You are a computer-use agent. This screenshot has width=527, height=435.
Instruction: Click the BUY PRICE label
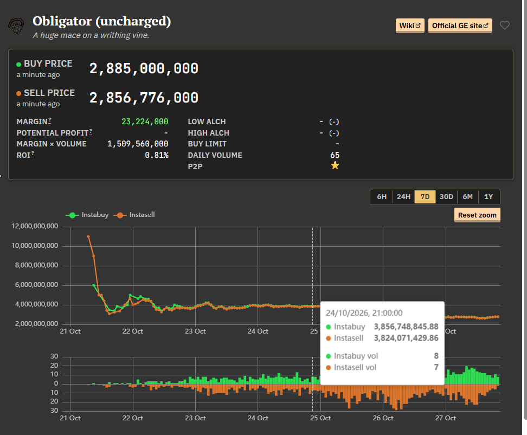tap(48, 63)
